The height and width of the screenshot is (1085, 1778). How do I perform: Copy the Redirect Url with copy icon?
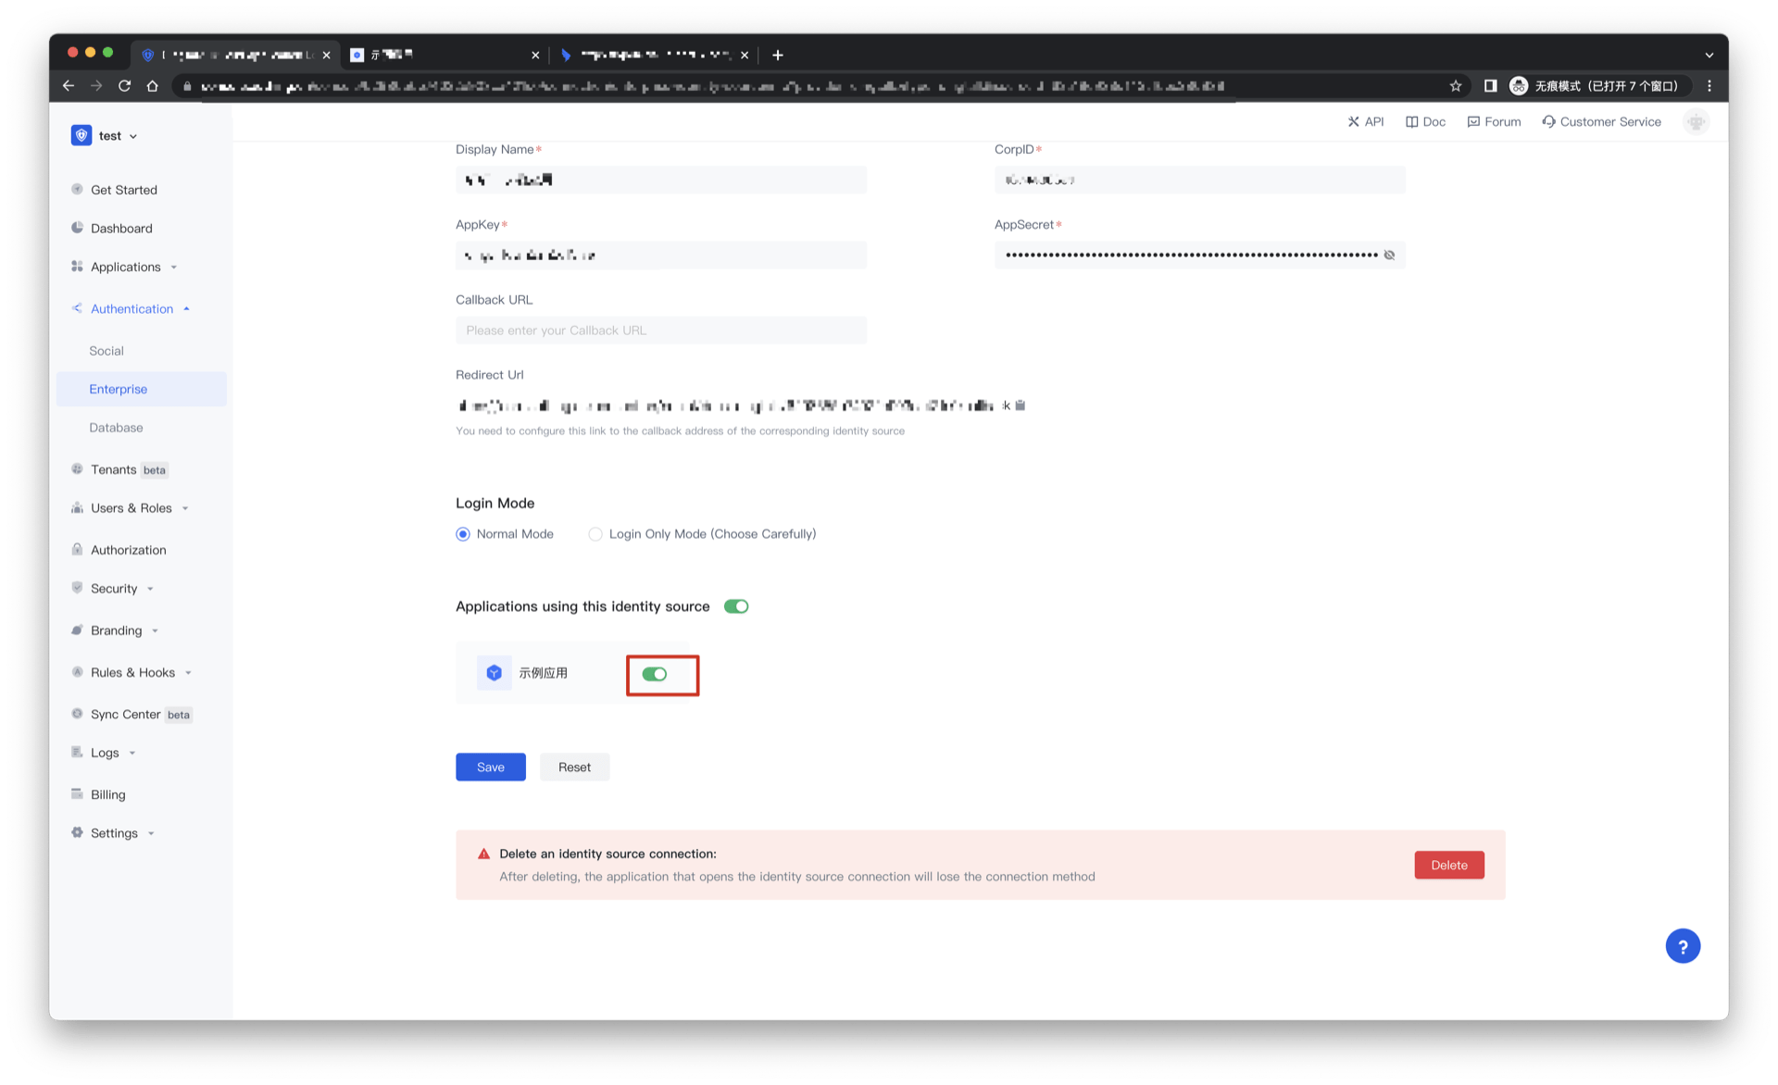coord(1020,405)
